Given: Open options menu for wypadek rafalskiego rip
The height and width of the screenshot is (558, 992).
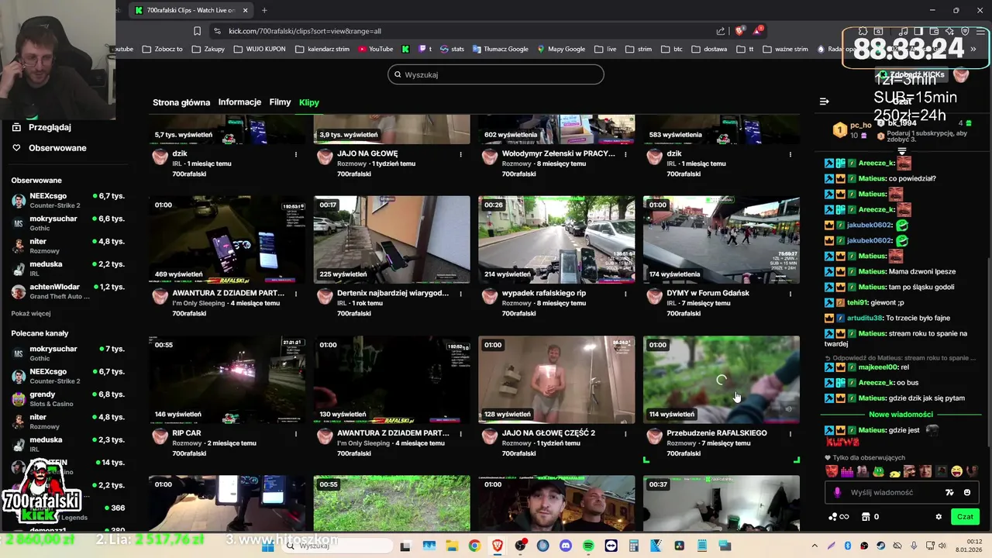Looking at the screenshot, I should pyautogui.click(x=625, y=294).
